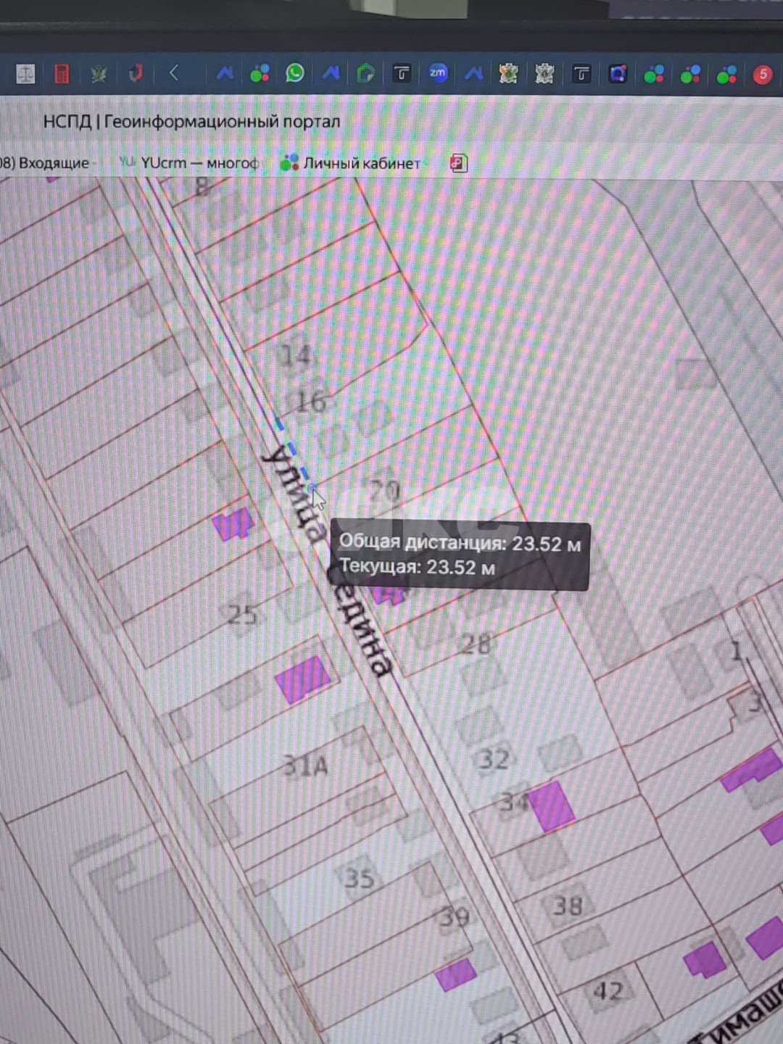This screenshot has width=783, height=1044.
Task: Select parcel number 42 on map
Action: click(608, 991)
